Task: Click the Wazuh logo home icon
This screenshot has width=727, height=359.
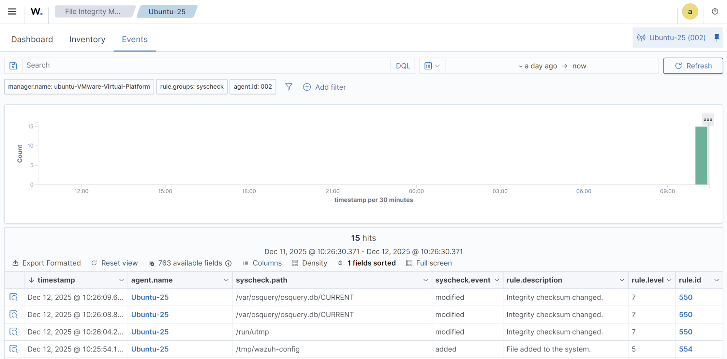Action: 36,12
